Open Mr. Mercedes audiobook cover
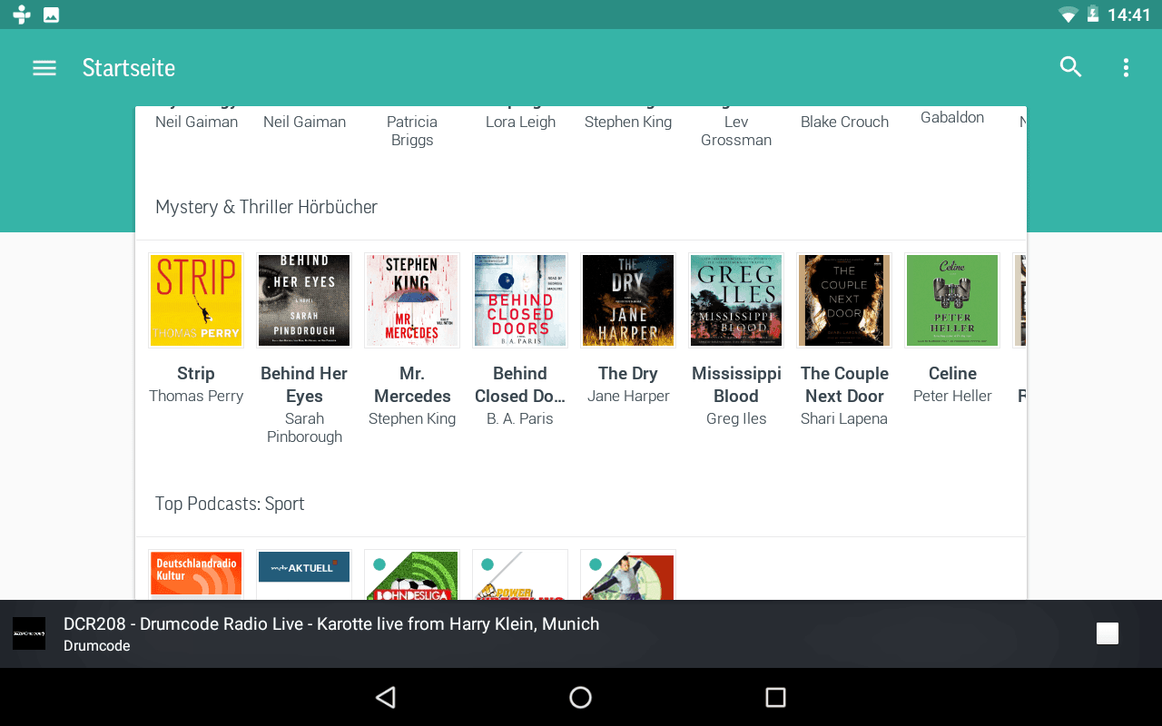 pos(412,300)
